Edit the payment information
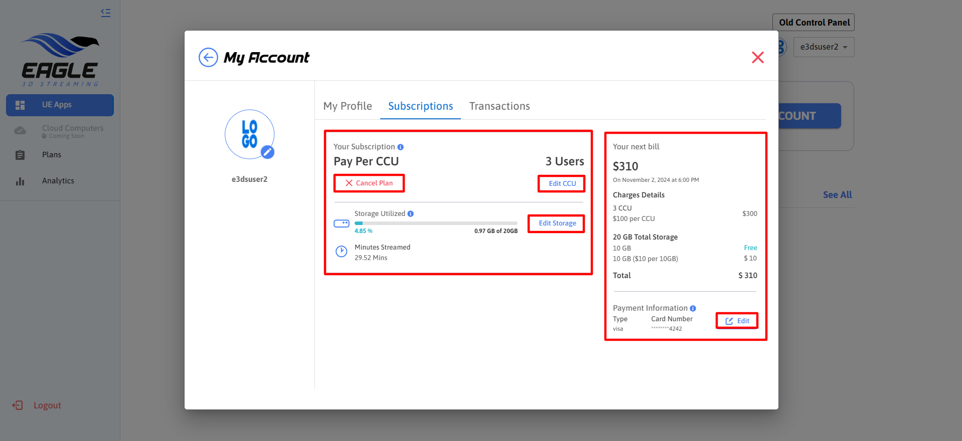 [737, 321]
